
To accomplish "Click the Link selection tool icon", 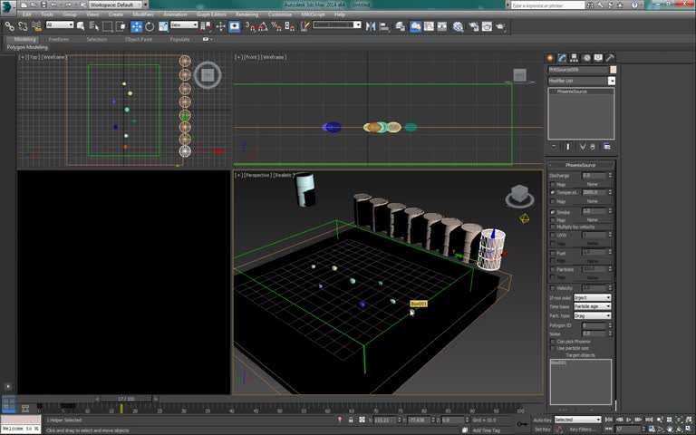I will (x=9, y=26).
